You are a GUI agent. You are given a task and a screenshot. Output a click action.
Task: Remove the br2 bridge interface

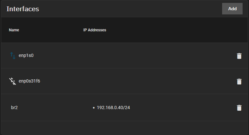[x=239, y=107]
